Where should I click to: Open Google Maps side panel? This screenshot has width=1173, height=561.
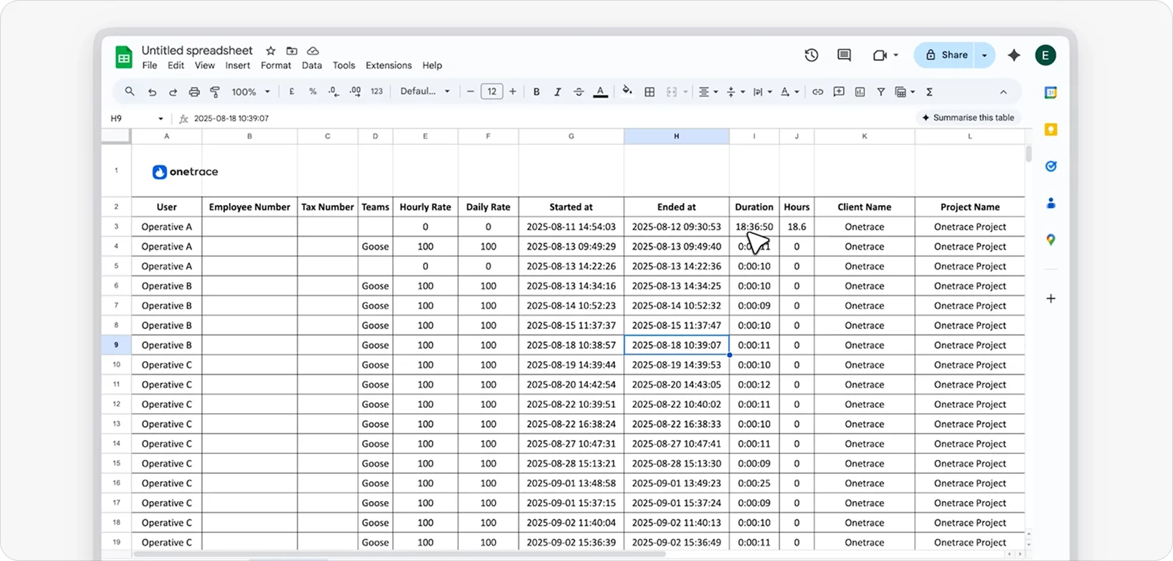point(1051,239)
